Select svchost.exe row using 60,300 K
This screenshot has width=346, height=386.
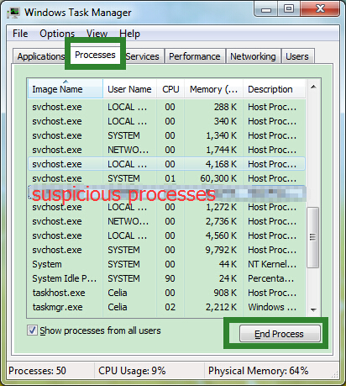coord(166,178)
